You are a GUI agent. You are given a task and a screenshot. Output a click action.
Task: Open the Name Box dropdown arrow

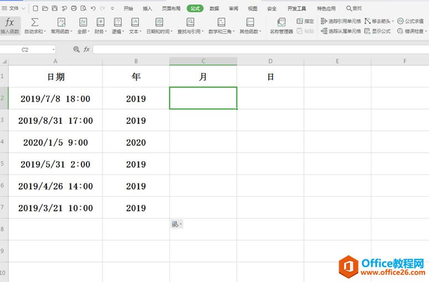[54, 50]
